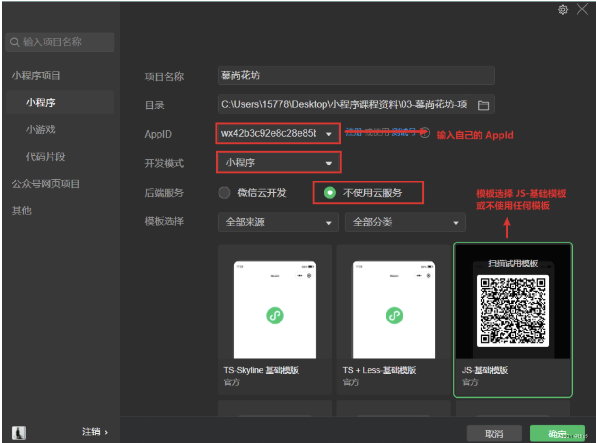Open the 开发模式 dropdown
This screenshot has width=596, height=443.
[278, 163]
